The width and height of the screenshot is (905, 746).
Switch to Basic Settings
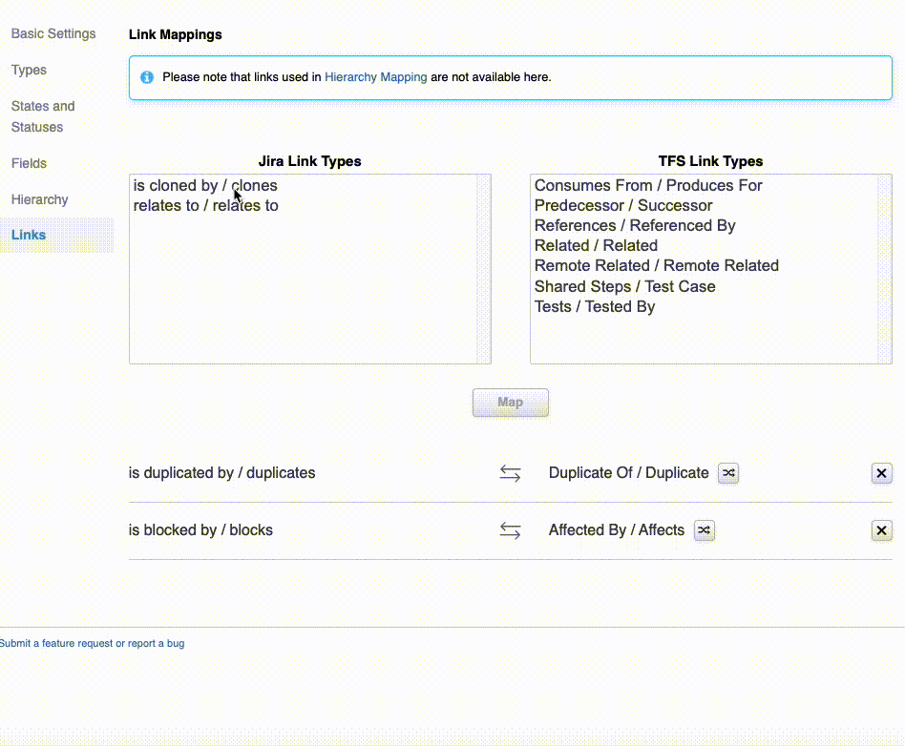(x=53, y=33)
